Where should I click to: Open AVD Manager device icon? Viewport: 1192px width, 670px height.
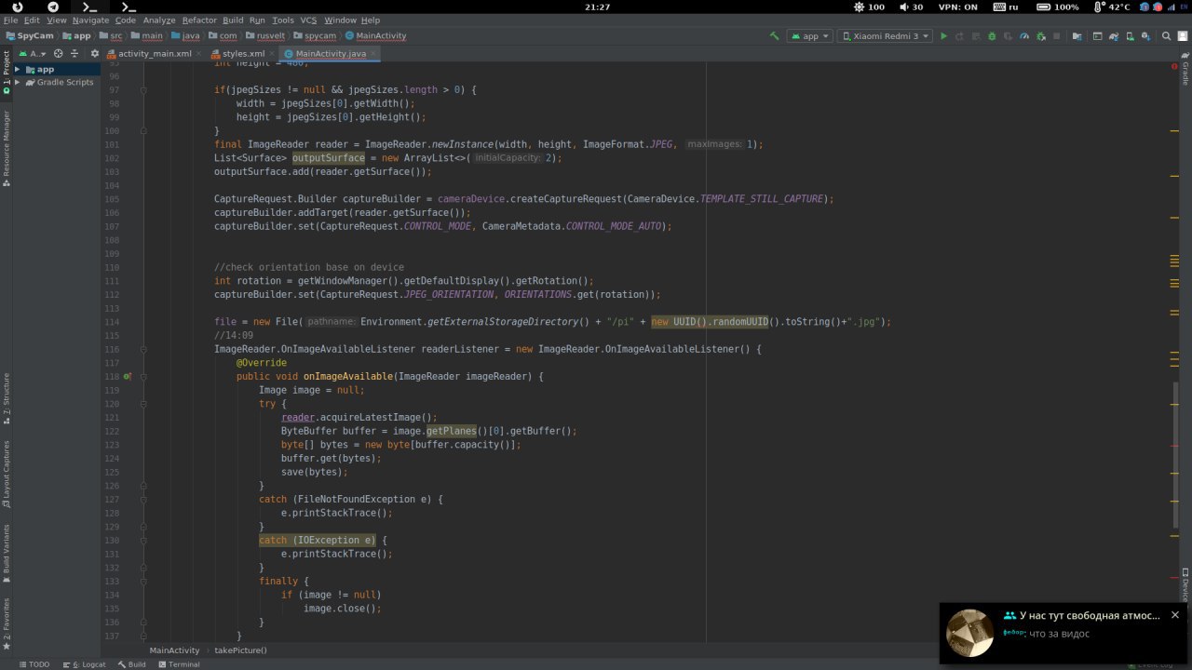(x=1131, y=36)
